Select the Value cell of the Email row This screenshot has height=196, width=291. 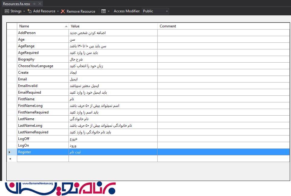point(113,79)
